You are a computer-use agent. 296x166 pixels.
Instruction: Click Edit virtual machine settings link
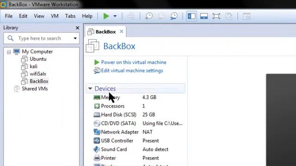point(132,71)
